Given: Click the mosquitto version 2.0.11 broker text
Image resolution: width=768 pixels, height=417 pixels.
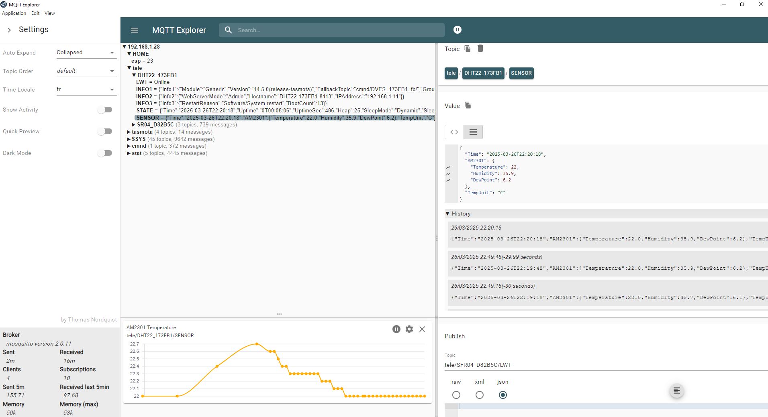Looking at the screenshot, I should coord(39,344).
